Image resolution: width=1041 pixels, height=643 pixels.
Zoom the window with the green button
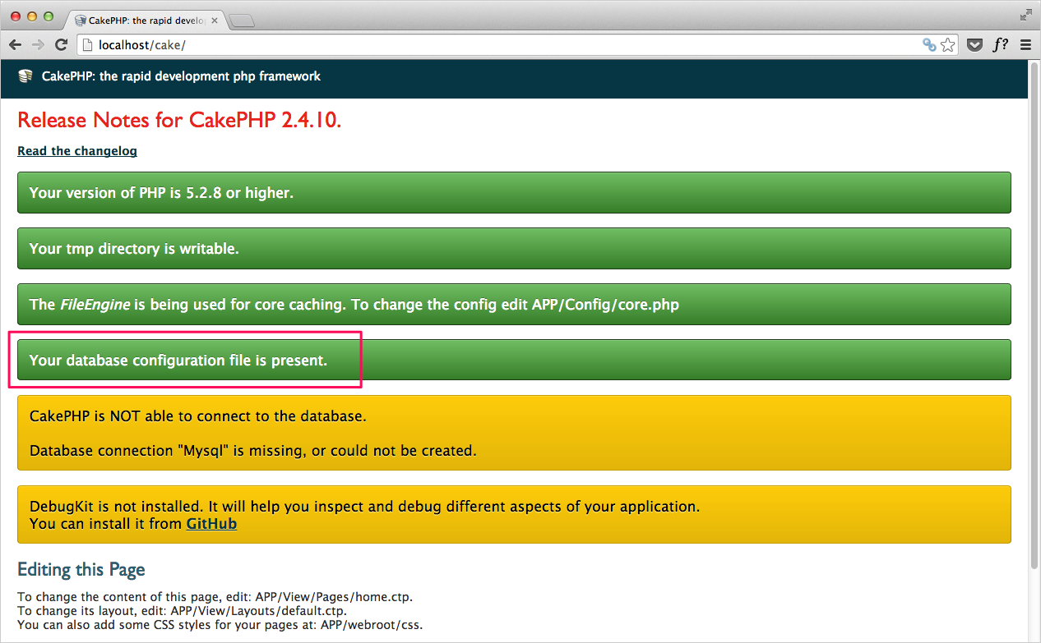point(49,16)
